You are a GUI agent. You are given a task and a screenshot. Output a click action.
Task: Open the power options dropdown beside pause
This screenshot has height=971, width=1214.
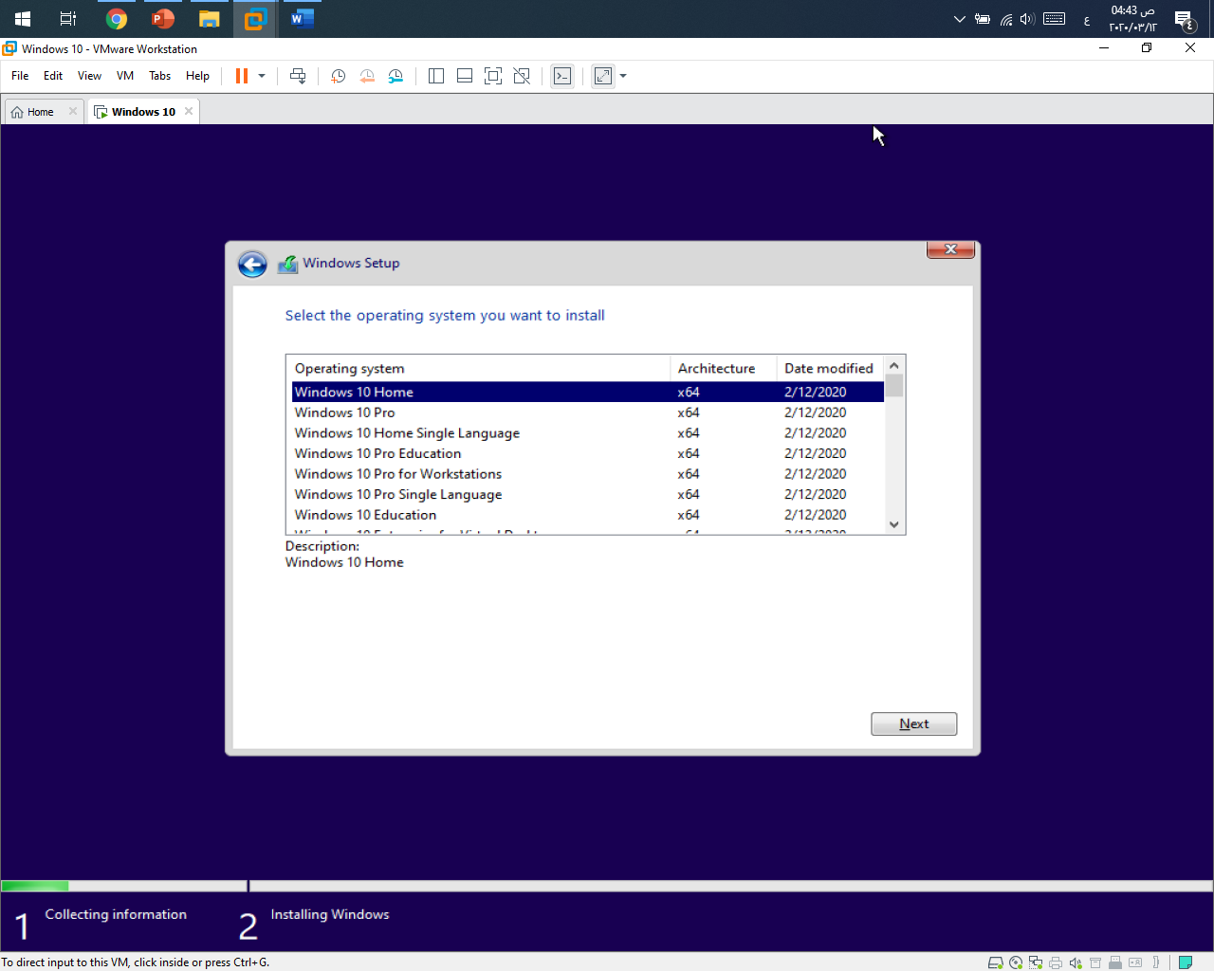(262, 76)
